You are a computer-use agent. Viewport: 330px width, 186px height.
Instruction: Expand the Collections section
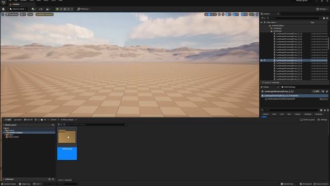tap(4, 179)
